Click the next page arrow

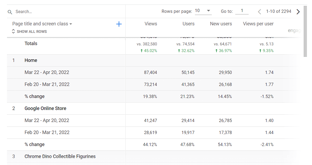point(298,11)
